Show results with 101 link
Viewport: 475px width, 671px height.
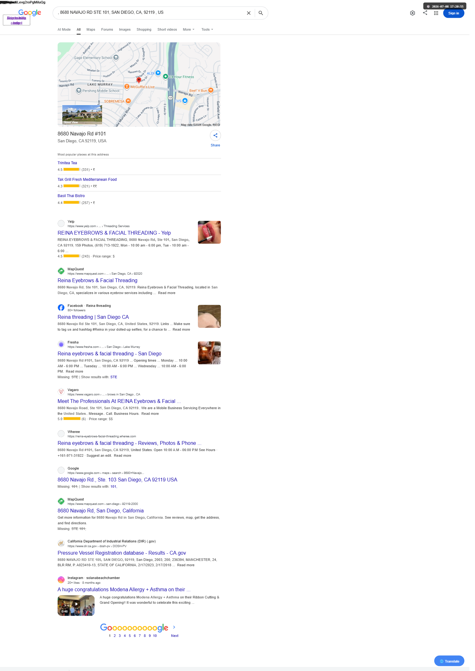click(x=113, y=486)
